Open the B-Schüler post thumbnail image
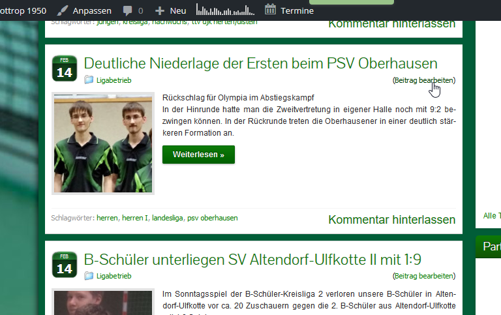The width and height of the screenshot is (501, 315). point(103,302)
